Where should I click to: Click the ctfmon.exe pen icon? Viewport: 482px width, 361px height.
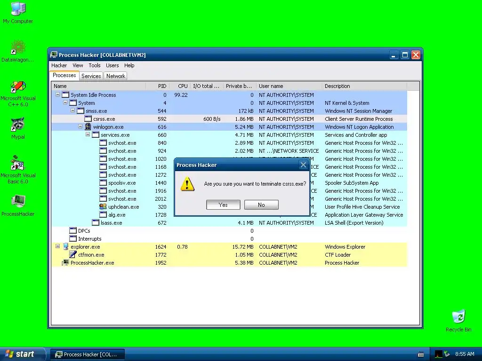pos(73,254)
